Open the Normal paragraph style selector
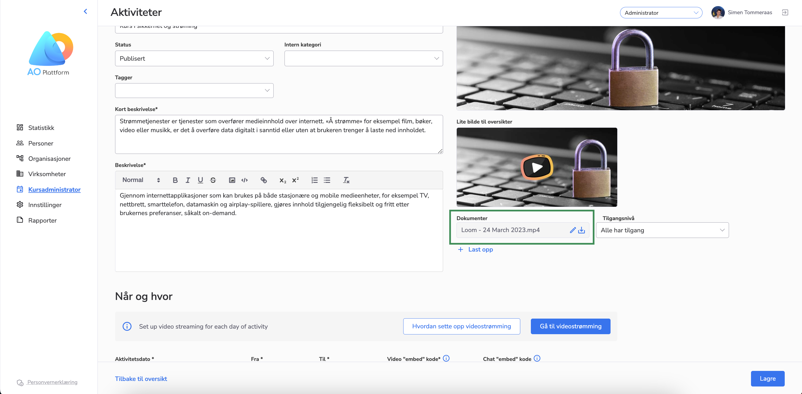The height and width of the screenshot is (394, 802). click(141, 180)
